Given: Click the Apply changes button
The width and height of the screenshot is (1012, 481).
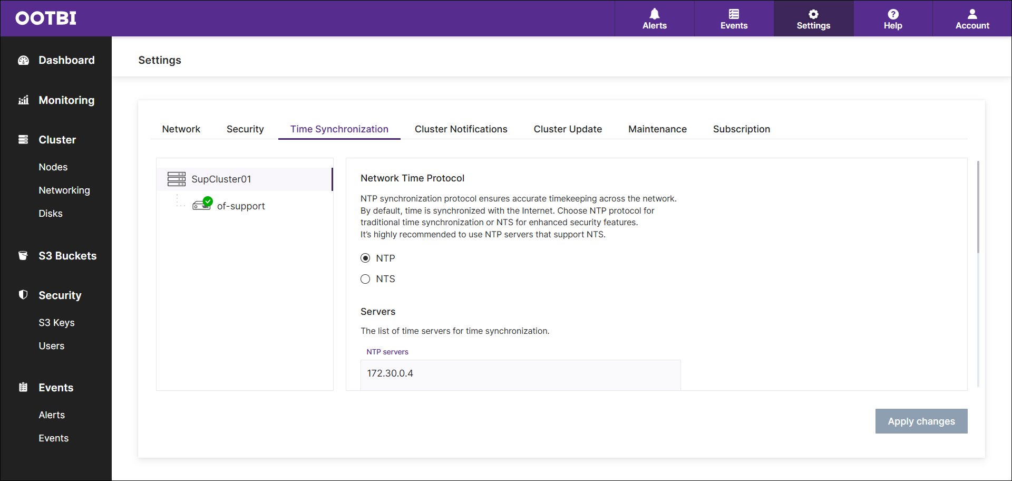Looking at the screenshot, I should 921,421.
